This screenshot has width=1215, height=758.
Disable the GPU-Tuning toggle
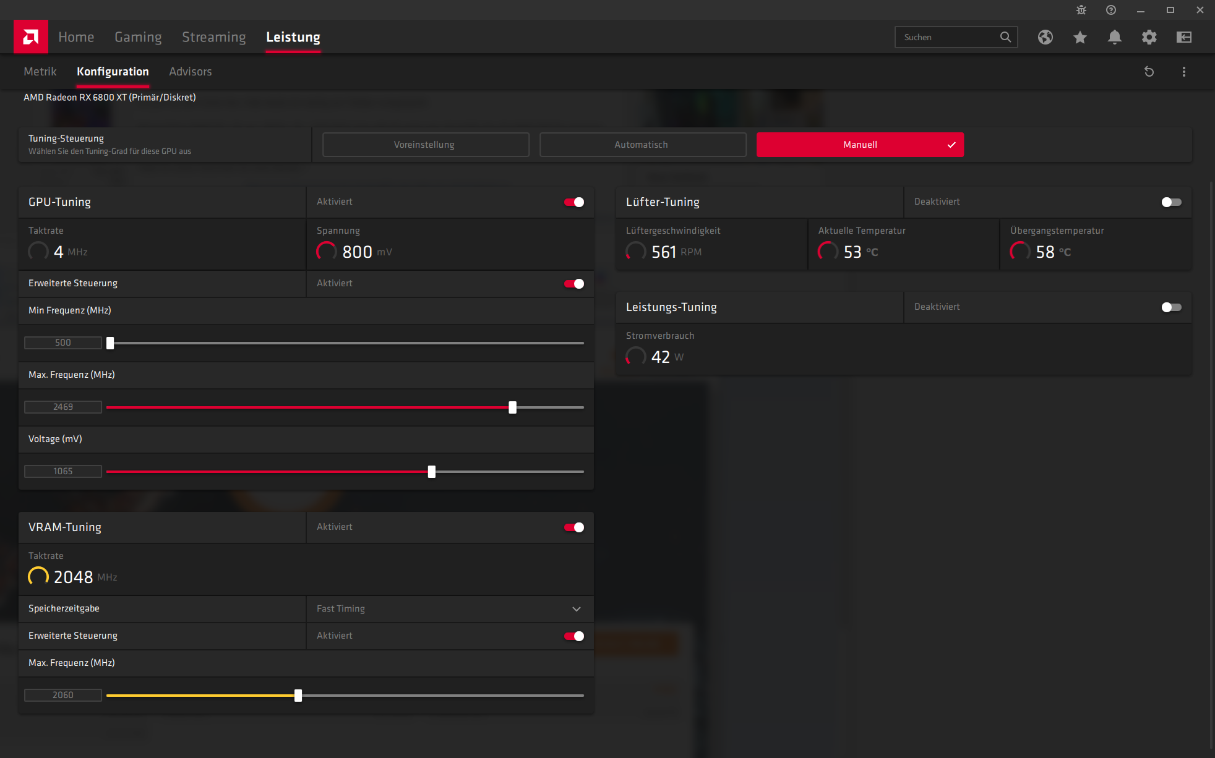(x=573, y=202)
